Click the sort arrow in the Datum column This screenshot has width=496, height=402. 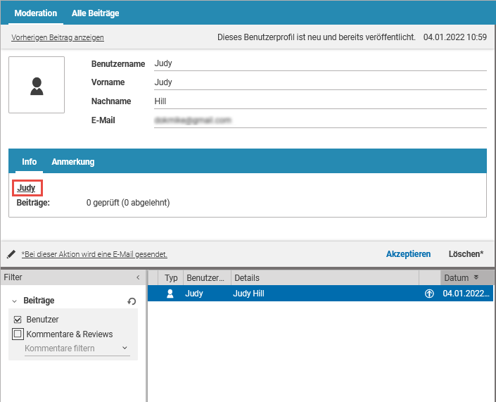pos(476,278)
